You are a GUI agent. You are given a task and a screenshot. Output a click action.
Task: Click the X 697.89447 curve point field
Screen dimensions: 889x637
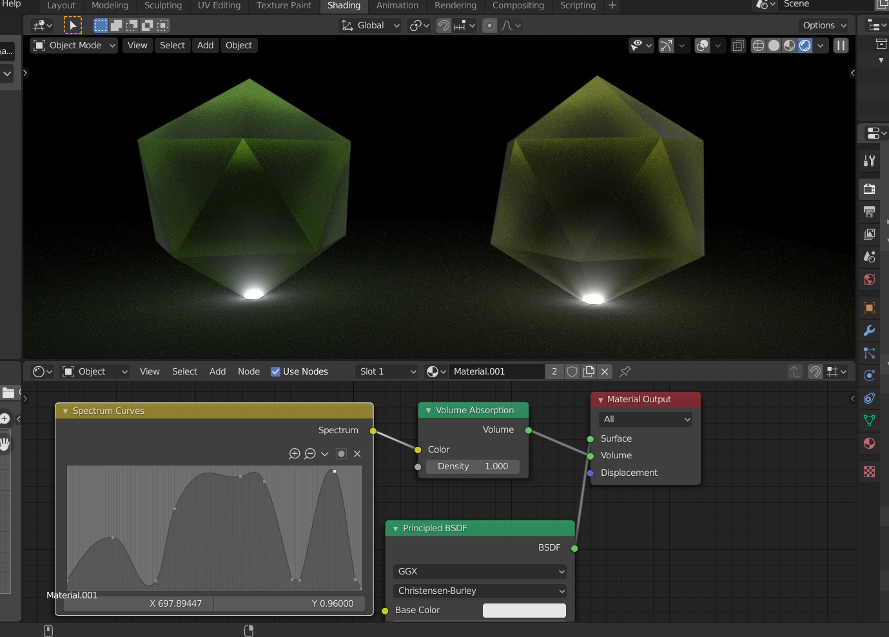click(139, 603)
